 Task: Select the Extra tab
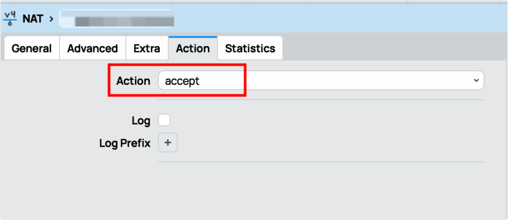coord(147,49)
